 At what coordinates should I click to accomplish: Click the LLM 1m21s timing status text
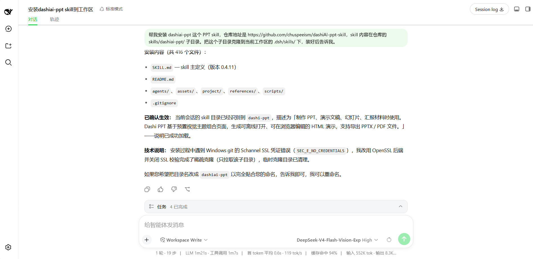click(x=212, y=253)
